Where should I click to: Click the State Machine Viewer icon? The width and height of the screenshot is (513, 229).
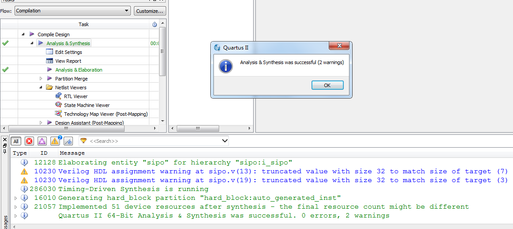click(x=59, y=105)
